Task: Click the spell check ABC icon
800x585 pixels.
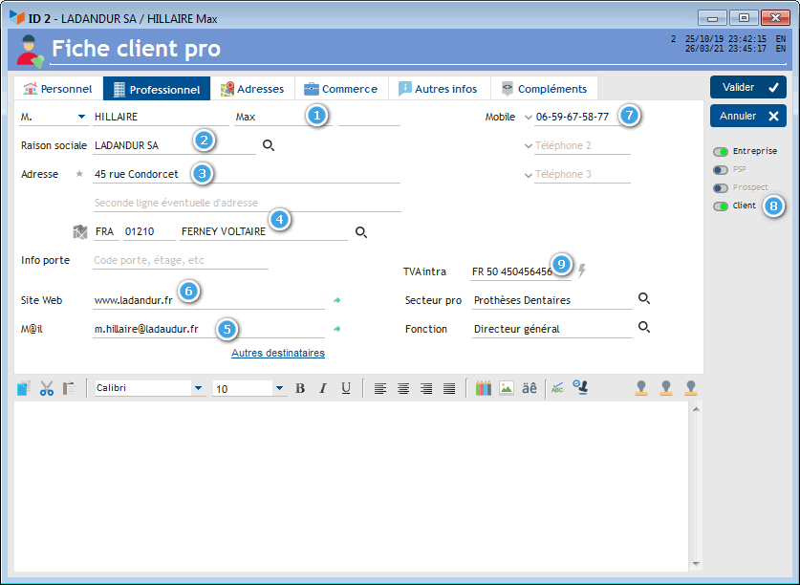Action: point(554,388)
